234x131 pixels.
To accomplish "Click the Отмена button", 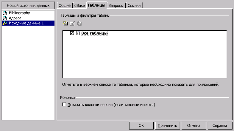I will coord(194,125).
